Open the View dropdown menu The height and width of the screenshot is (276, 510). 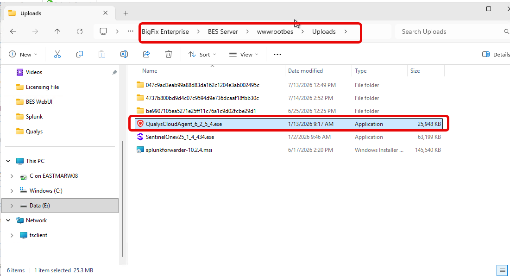pos(244,54)
